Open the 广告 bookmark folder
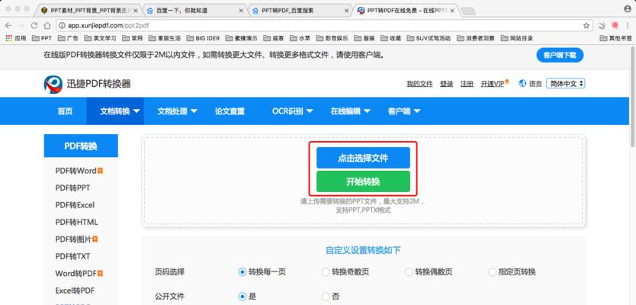Viewport: 636px width, 305px height. pyautogui.click(x=68, y=38)
